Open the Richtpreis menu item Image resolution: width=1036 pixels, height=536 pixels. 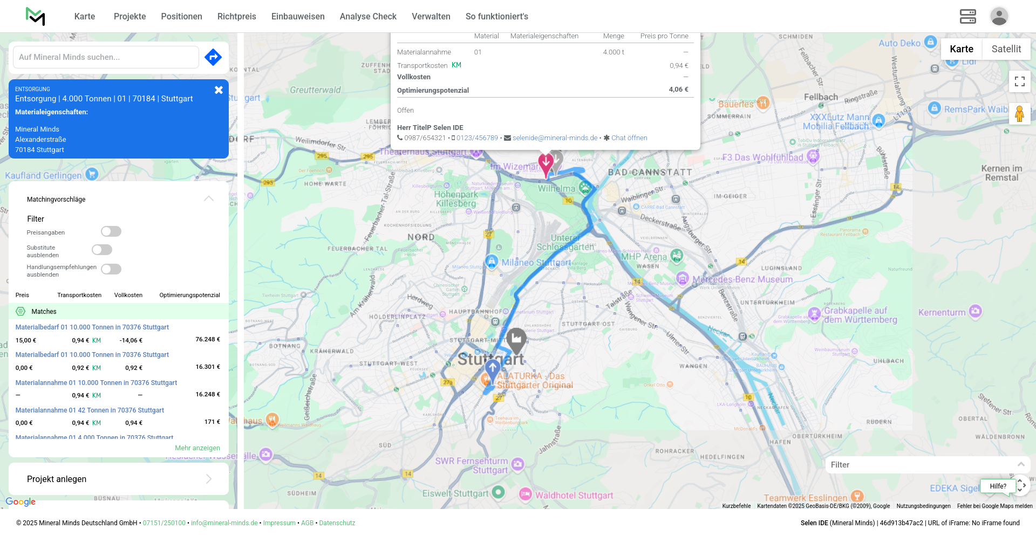coord(236,16)
